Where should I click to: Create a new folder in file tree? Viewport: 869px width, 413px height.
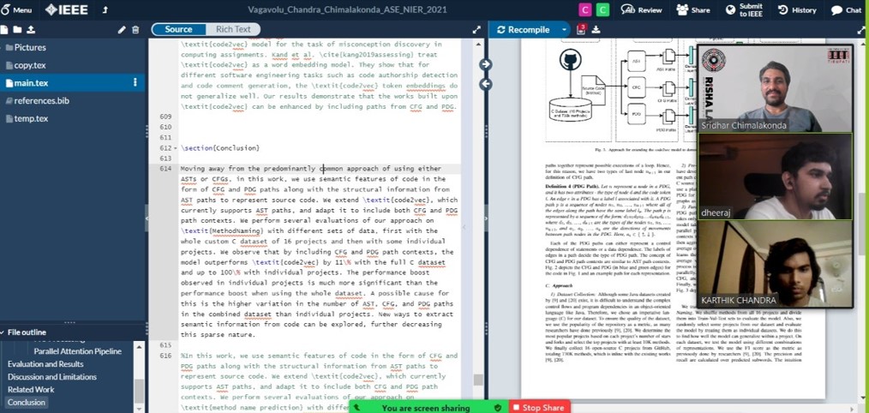pos(18,29)
